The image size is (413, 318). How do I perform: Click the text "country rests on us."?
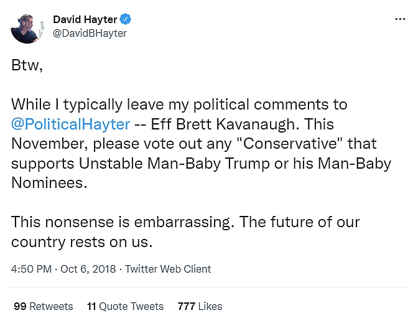pos(82,243)
